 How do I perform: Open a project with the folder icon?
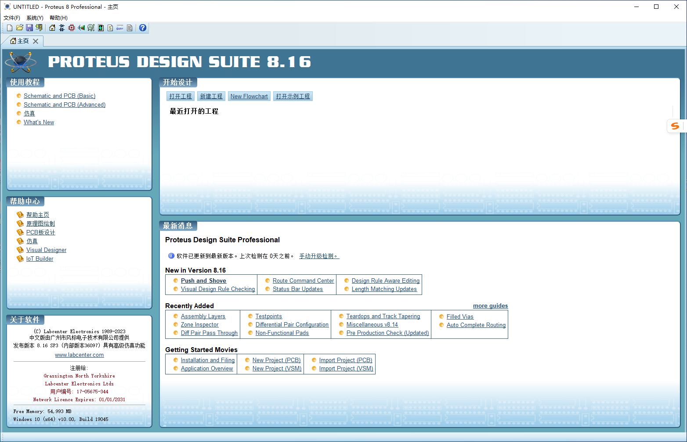[x=20, y=28]
